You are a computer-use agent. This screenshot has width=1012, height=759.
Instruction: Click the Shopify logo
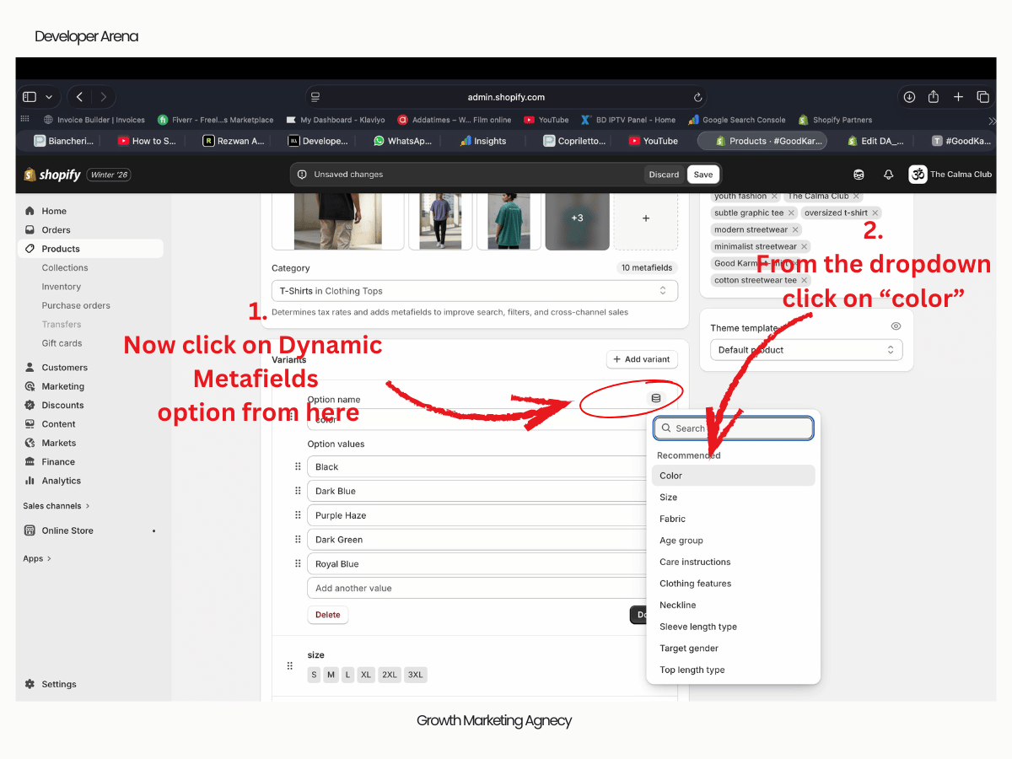pyautogui.click(x=52, y=175)
